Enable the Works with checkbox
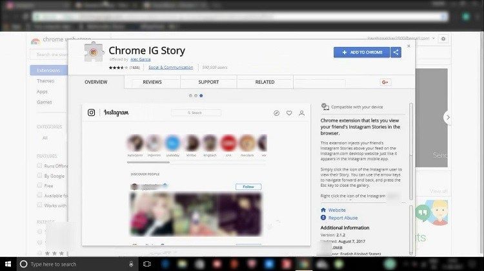 click(39, 205)
